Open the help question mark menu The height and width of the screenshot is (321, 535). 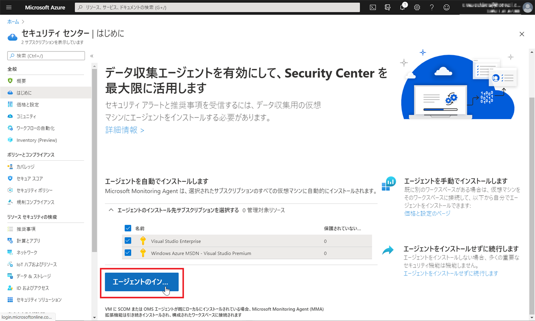[x=432, y=7]
